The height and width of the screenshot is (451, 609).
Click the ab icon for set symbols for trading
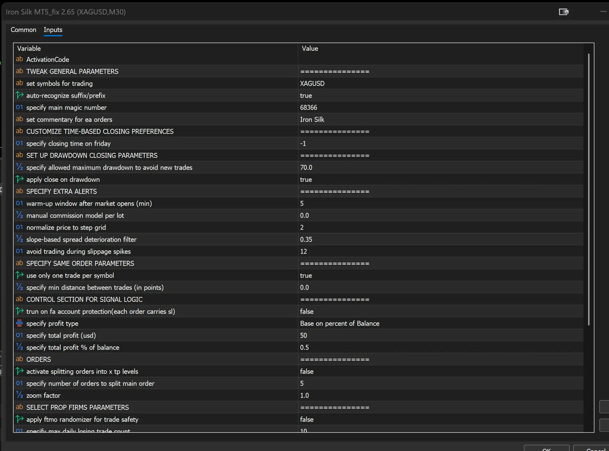click(x=19, y=83)
